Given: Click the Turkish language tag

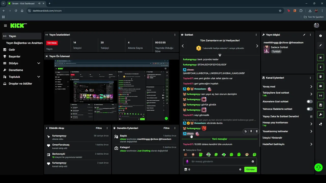Looking at the screenshot, I should tap(276, 51).
